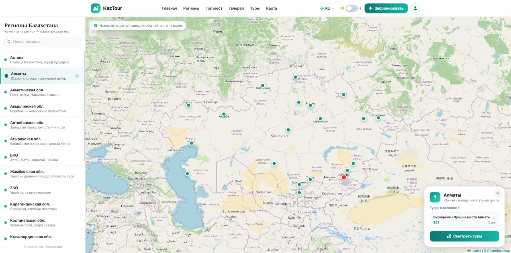
Task: Select Алматинская обл. in the list
Action: pos(42,92)
